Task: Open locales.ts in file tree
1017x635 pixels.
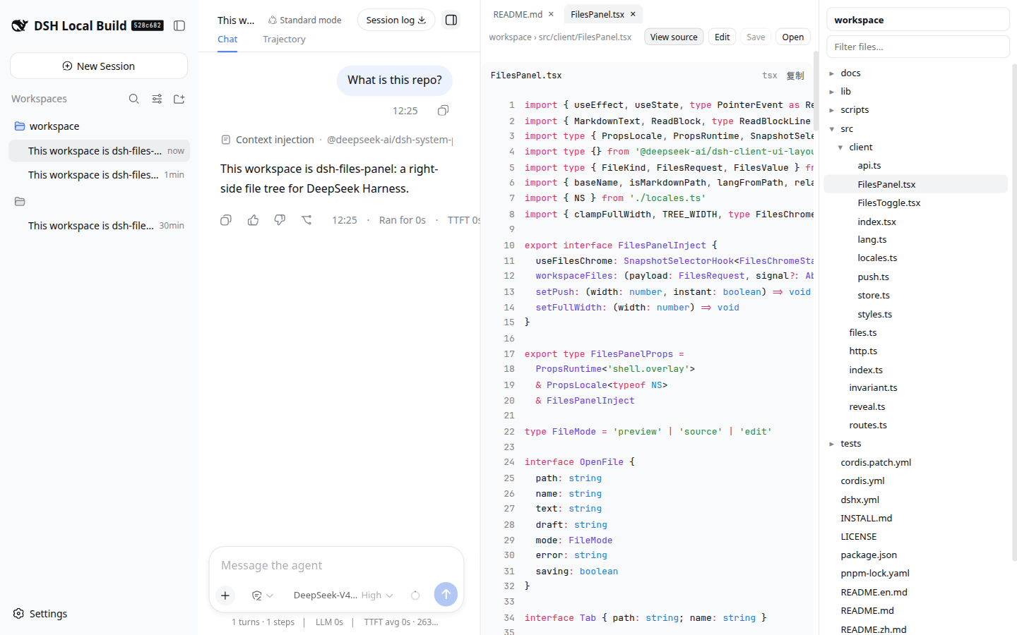Action: click(915, 258)
